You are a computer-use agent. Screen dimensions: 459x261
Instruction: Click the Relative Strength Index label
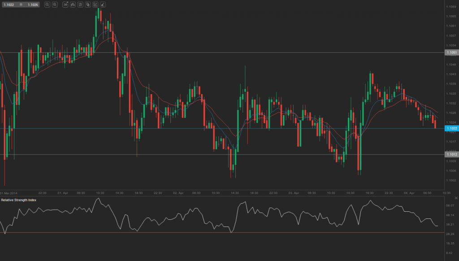click(x=19, y=200)
